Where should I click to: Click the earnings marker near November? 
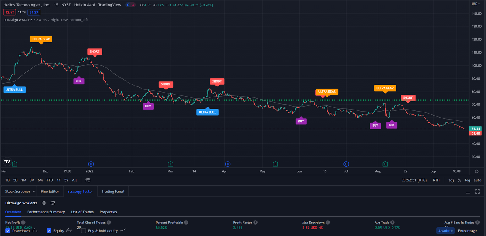click(x=15, y=164)
